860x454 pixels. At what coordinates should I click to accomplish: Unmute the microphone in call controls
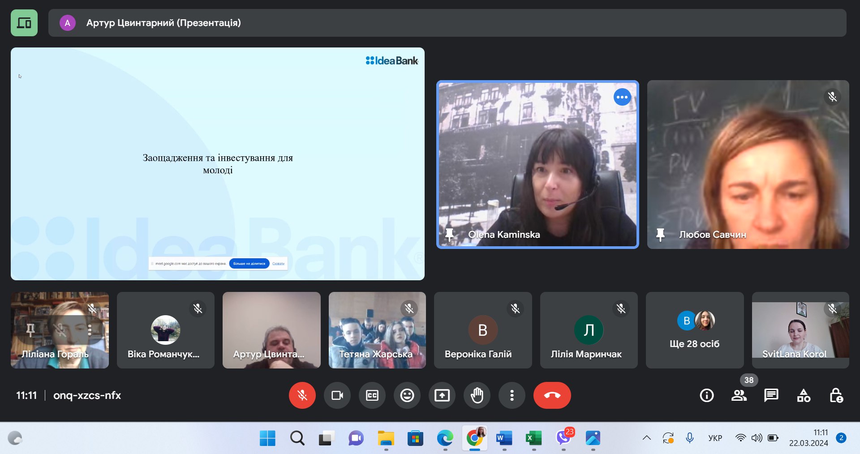pyautogui.click(x=302, y=395)
